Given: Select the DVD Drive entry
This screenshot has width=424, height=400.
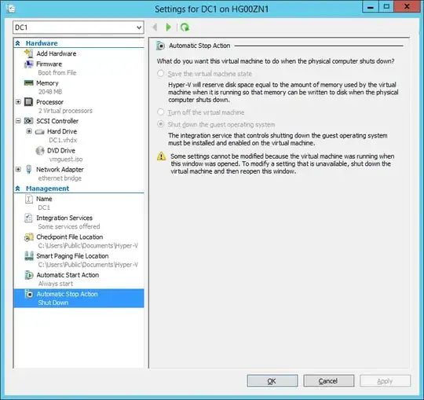Looking at the screenshot, I should 61,150.
